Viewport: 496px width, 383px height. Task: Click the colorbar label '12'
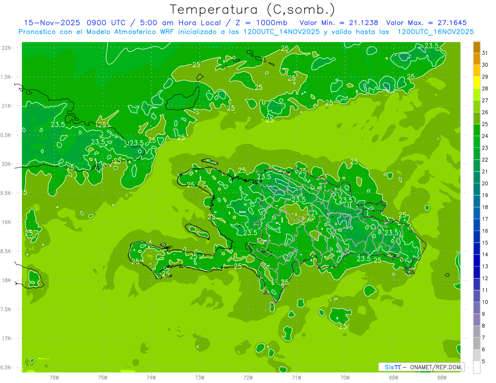click(485, 278)
